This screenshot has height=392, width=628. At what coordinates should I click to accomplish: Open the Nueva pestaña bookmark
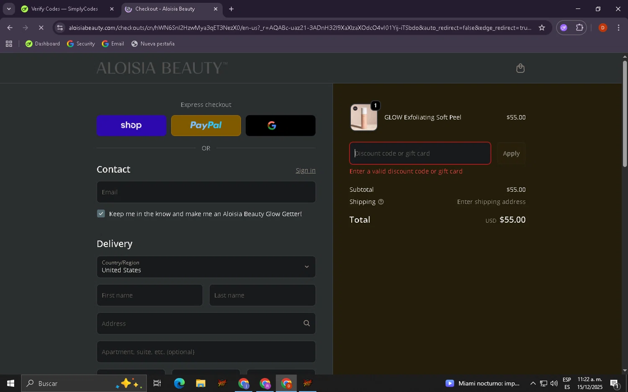(x=153, y=43)
